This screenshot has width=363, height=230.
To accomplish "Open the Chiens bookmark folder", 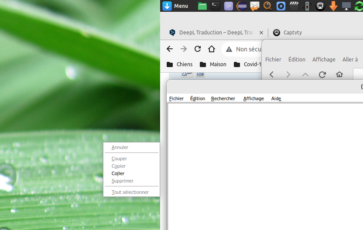I will click(x=180, y=64).
